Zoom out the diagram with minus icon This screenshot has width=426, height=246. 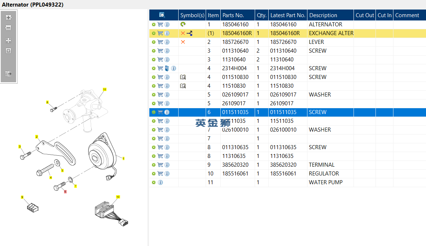tap(8, 28)
